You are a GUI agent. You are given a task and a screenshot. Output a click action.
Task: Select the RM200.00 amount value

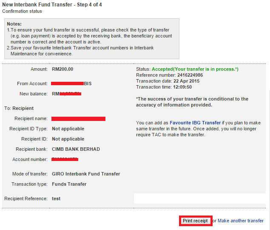63,69
